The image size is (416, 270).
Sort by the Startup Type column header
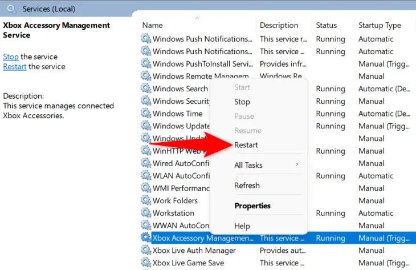coord(380,26)
